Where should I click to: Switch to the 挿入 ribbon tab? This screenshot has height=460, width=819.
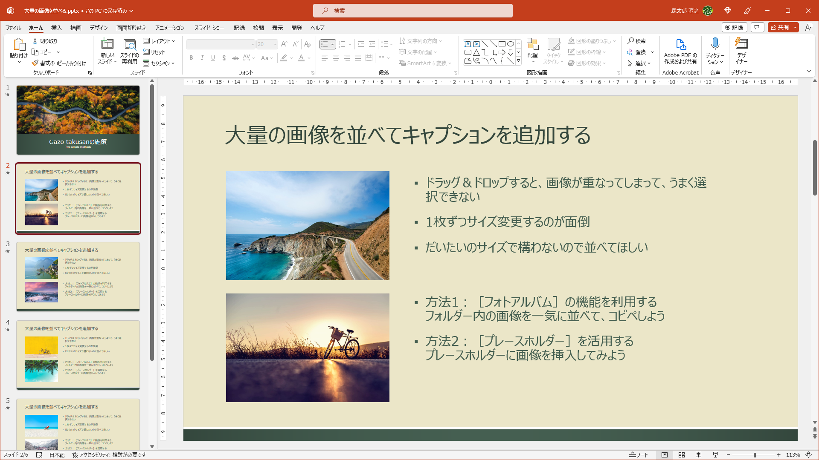(x=56, y=28)
